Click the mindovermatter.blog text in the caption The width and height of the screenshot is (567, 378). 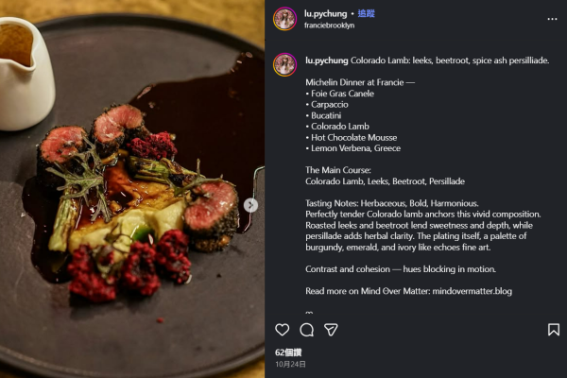click(472, 291)
